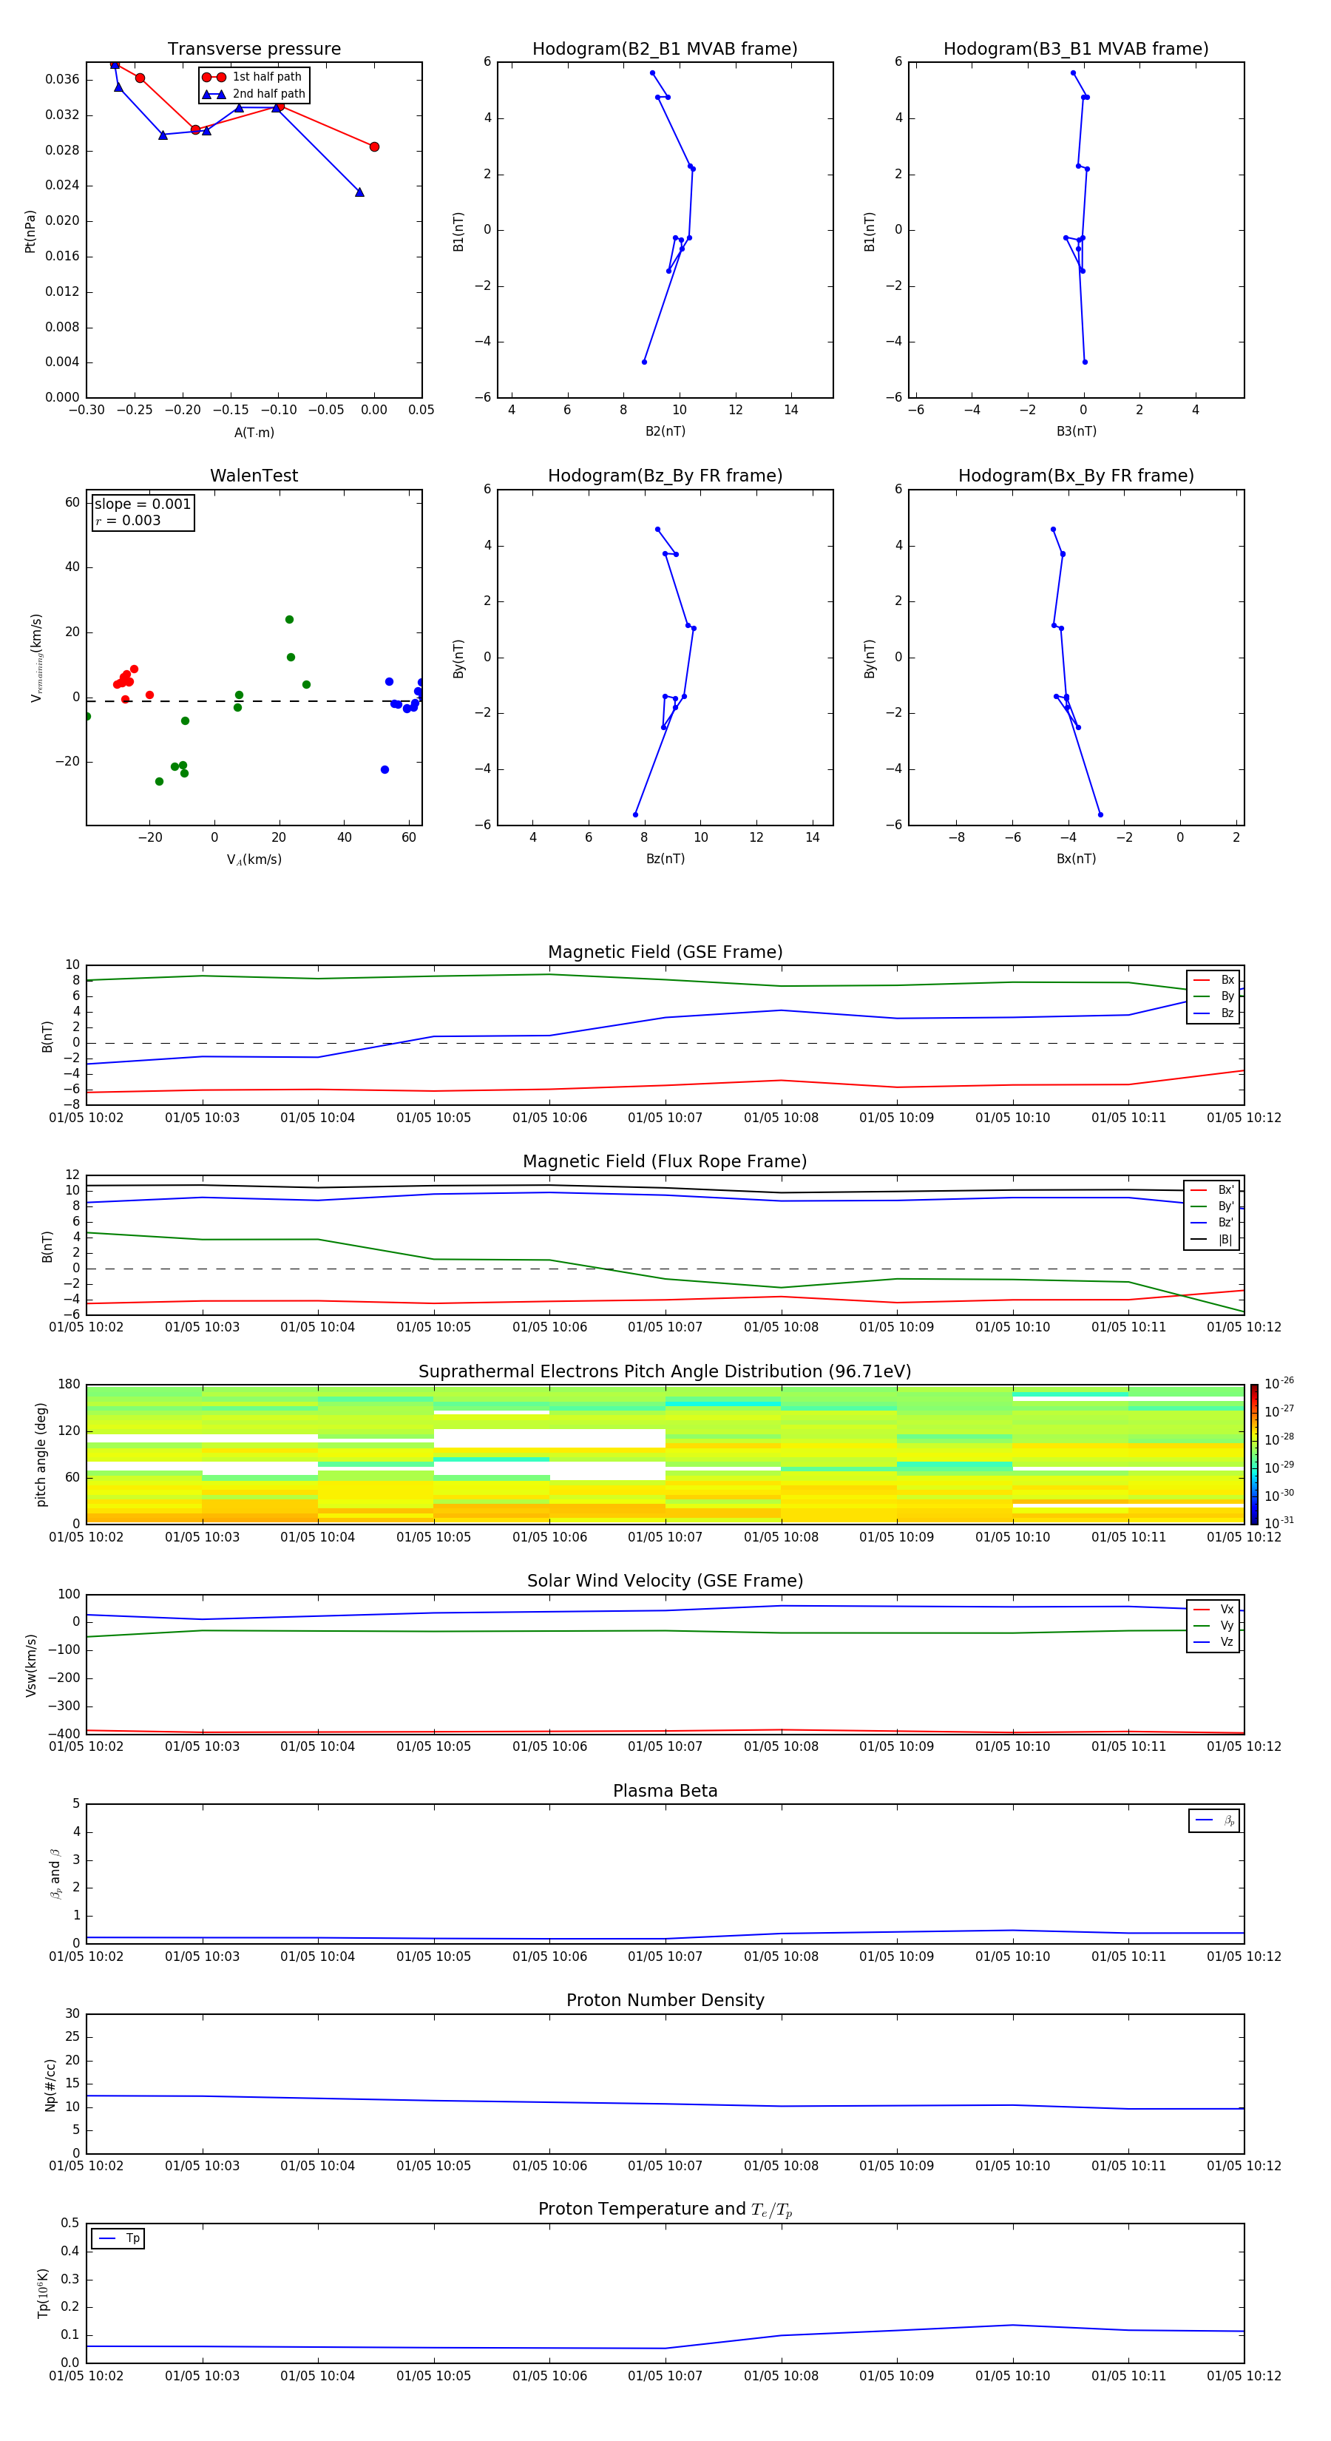This screenshot has height=2441, width=1331.
Task: Click the "Bx(nT)" x-axis label
Action: 1076,859
